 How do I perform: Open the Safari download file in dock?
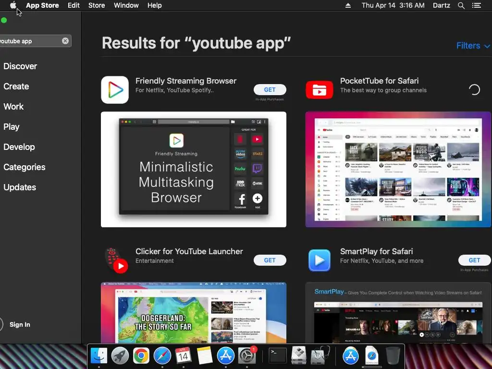pyautogui.click(x=372, y=356)
